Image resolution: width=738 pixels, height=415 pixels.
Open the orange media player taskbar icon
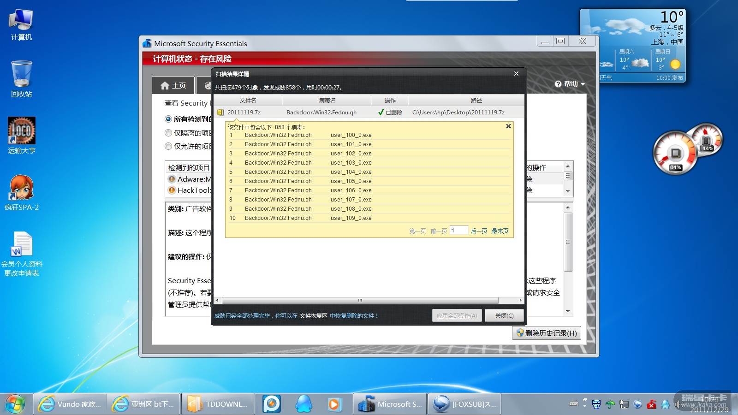(334, 404)
